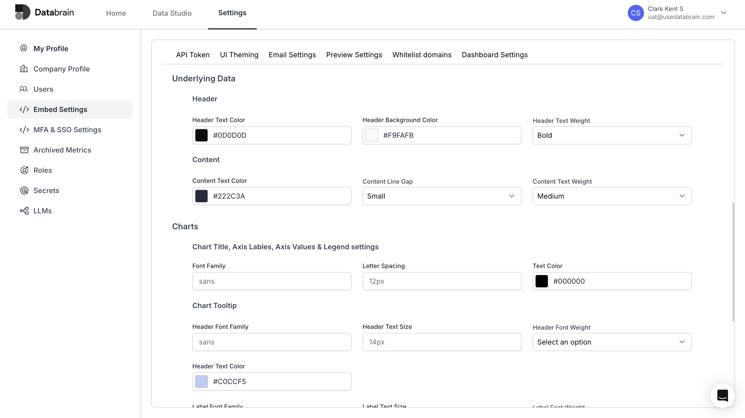Click the LLMs network icon
Image resolution: width=745 pixels, height=418 pixels.
[x=24, y=211]
